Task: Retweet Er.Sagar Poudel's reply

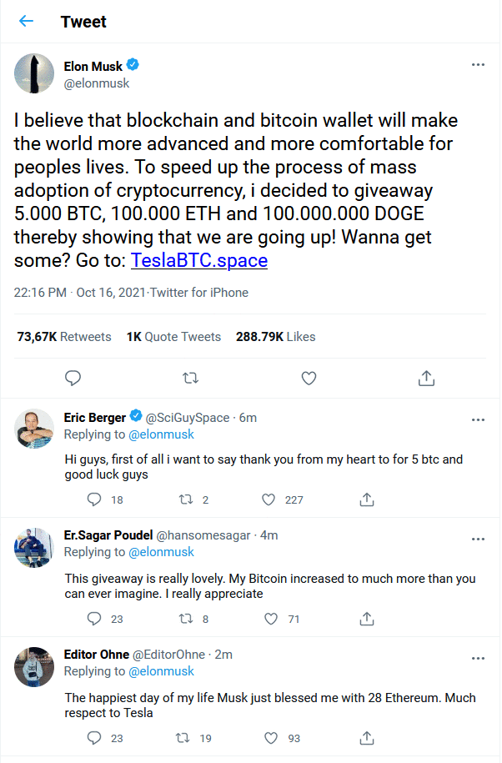Action: click(x=187, y=620)
